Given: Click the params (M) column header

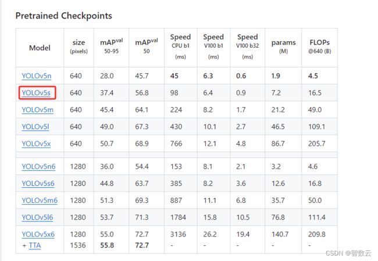Looking at the screenshot, I should pos(284,47).
